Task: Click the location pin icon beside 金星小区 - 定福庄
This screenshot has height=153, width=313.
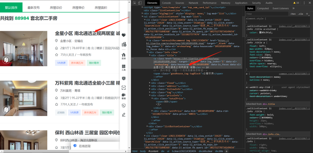Action: tap(56, 41)
